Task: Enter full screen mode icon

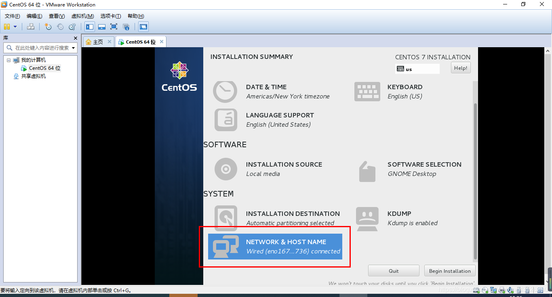Action: pos(114,27)
